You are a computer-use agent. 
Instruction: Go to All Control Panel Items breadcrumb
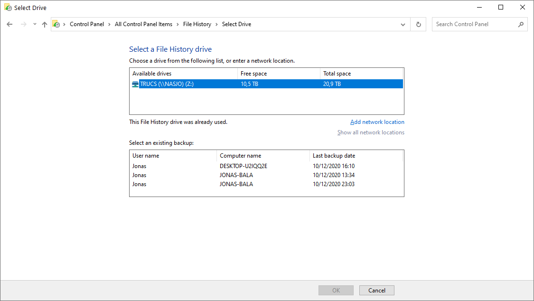[143, 24]
